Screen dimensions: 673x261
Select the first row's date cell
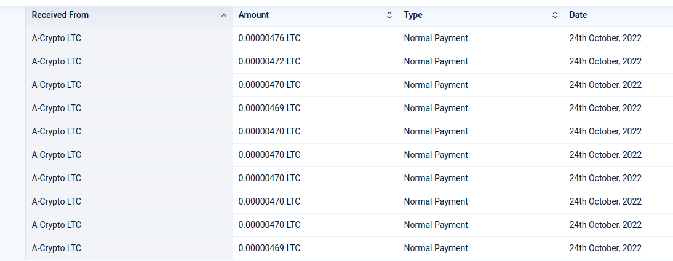coord(605,38)
